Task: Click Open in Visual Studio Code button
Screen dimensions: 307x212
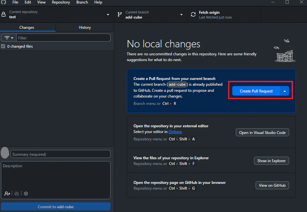Action: point(262,132)
